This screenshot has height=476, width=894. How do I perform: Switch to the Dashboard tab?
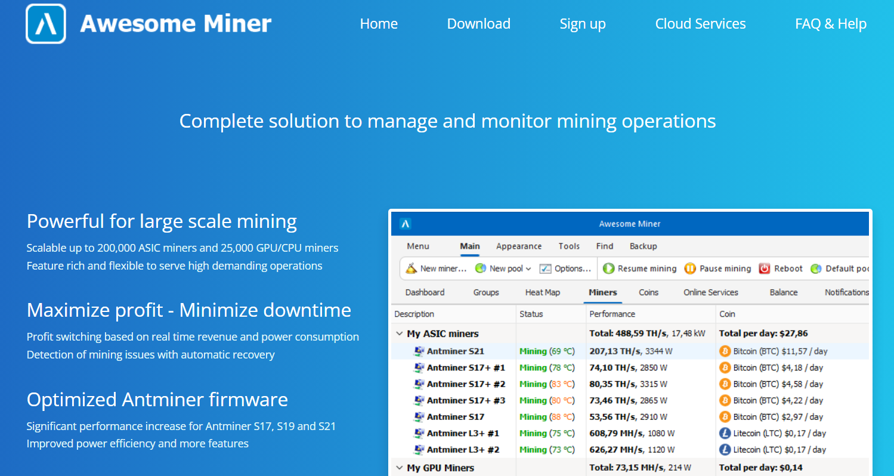pyautogui.click(x=425, y=292)
